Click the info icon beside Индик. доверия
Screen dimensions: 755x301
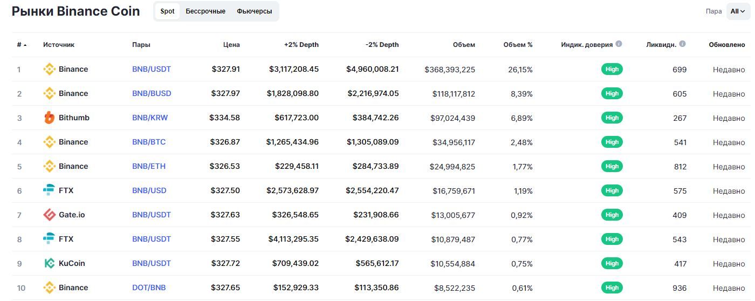click(x=619, y=44)
